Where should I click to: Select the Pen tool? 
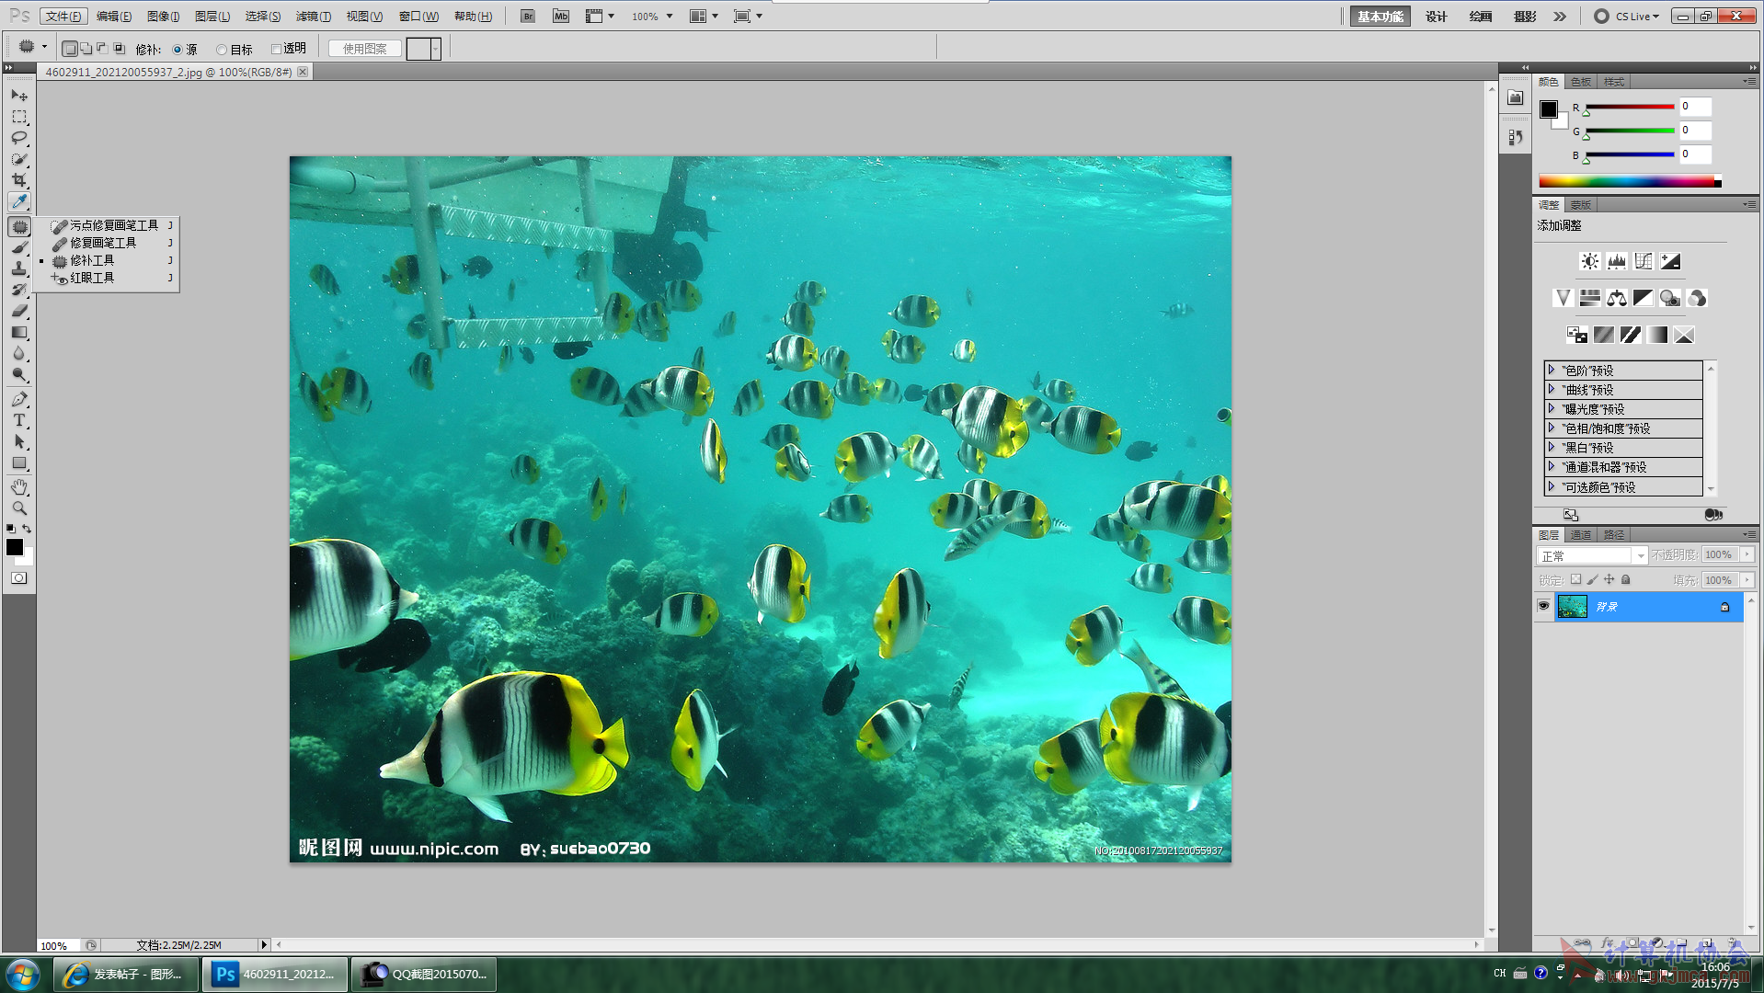pos(19,399)
